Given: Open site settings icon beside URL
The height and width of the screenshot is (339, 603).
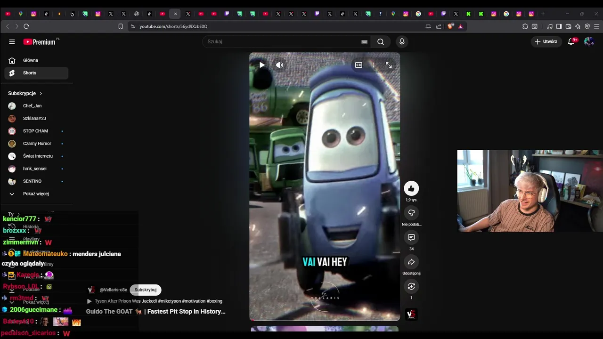Looking at the screenshot, I should [x=132, y=26].
